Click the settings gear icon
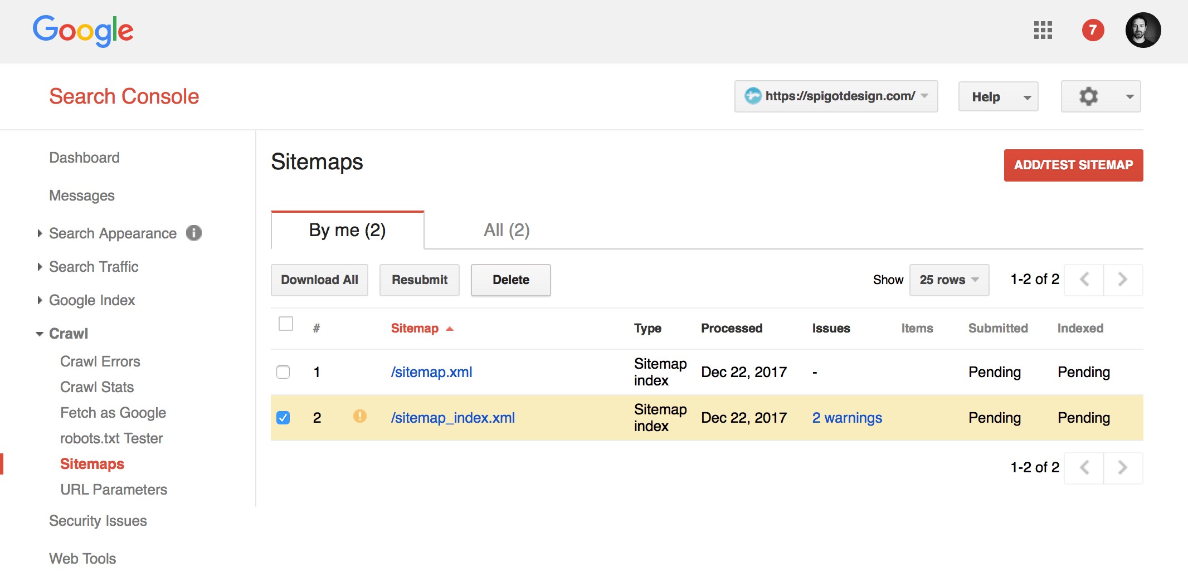 1088,96
